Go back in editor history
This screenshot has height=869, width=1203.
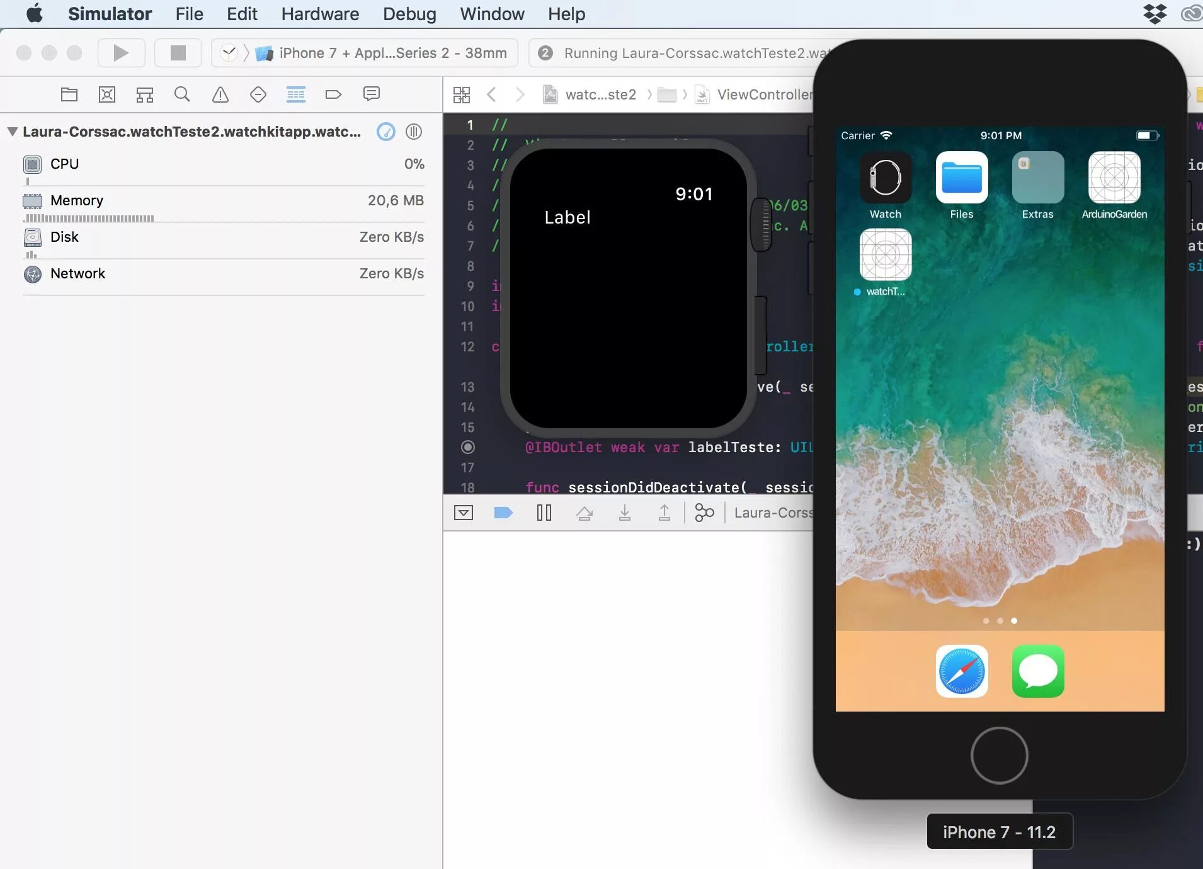point(492,94)
